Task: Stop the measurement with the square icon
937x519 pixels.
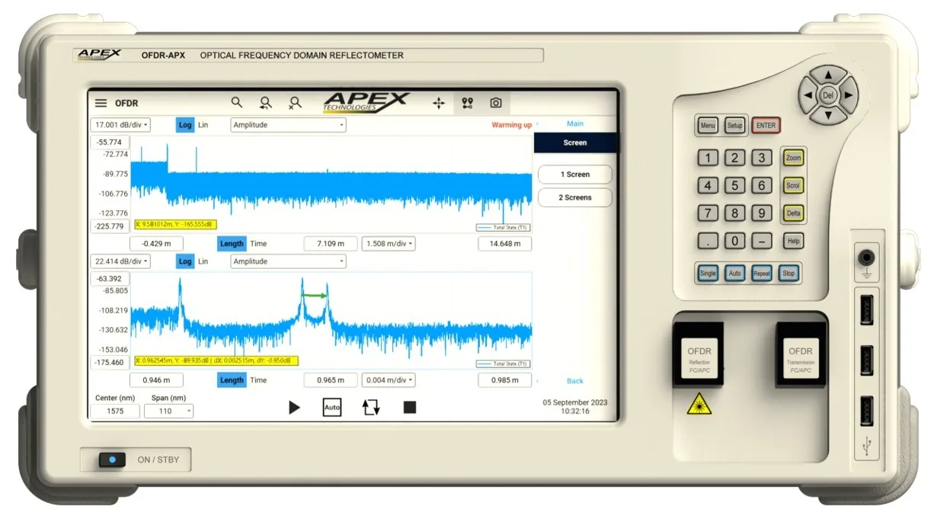Action: tap(410, 408)
